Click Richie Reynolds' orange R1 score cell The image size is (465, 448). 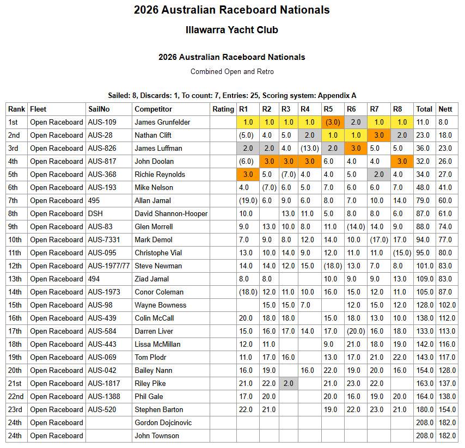pyautogui.click(x=247, y=175)
